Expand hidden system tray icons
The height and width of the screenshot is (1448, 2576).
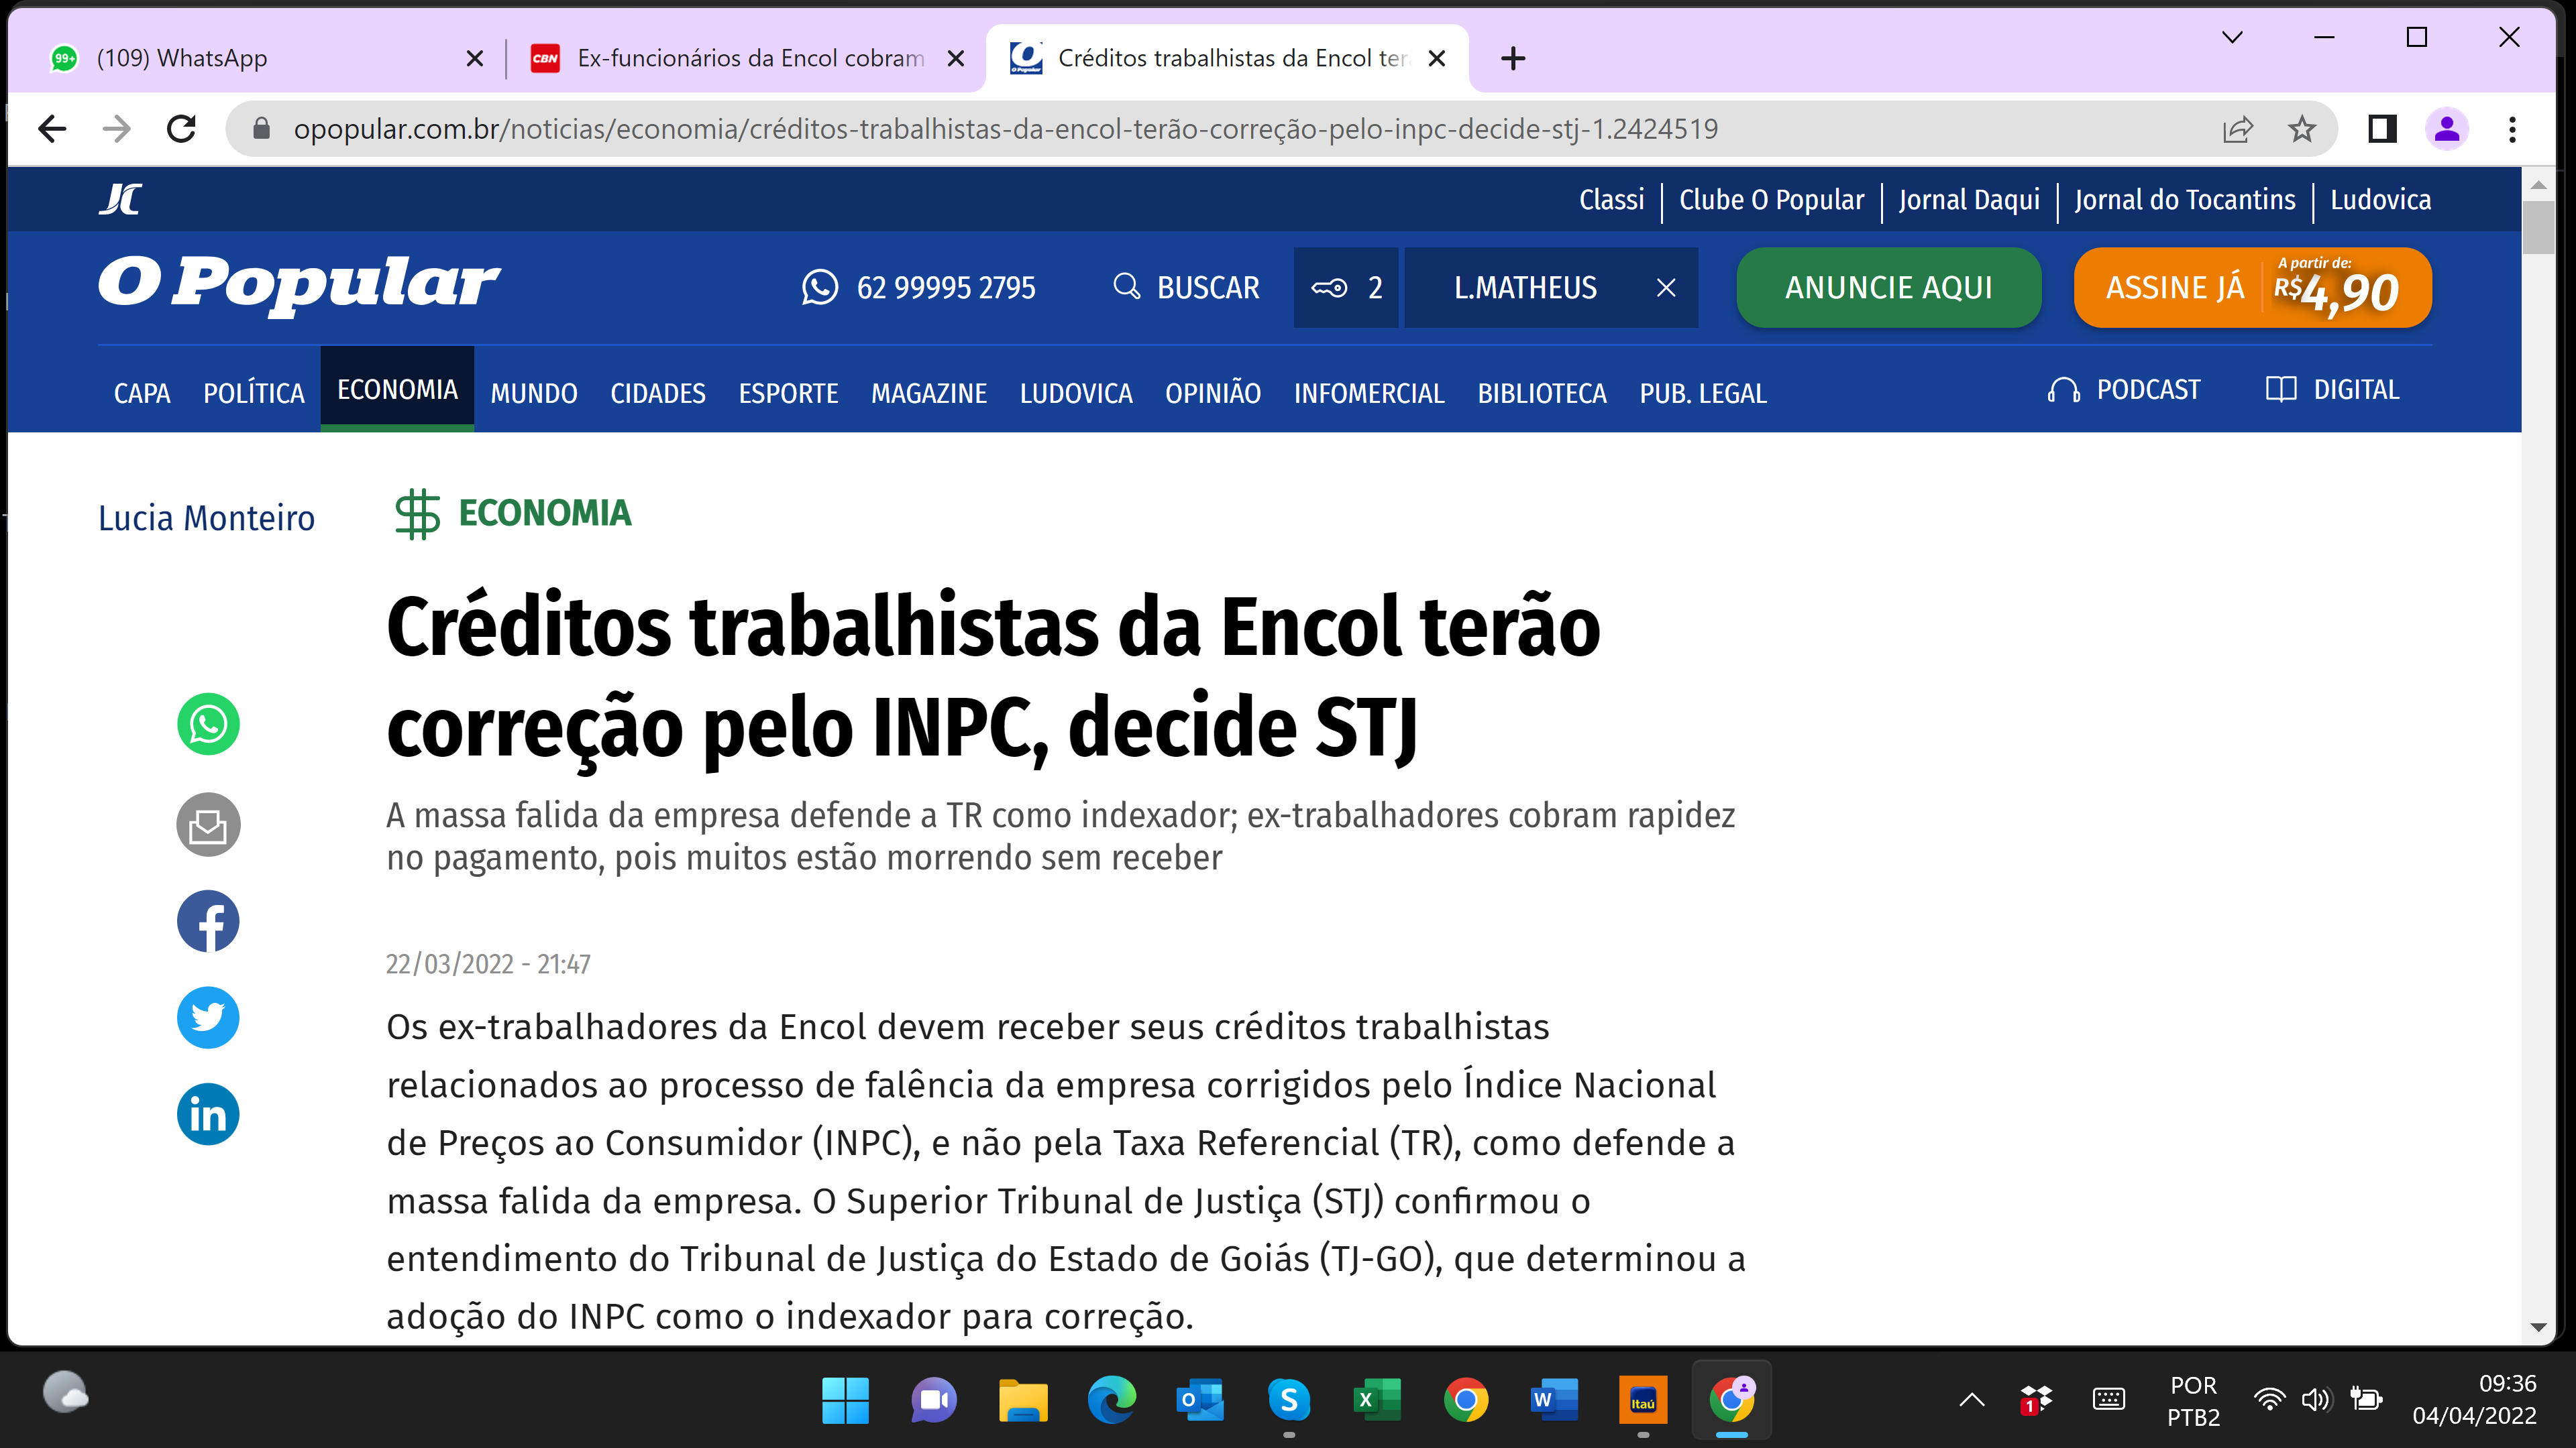[1971, 1400]
